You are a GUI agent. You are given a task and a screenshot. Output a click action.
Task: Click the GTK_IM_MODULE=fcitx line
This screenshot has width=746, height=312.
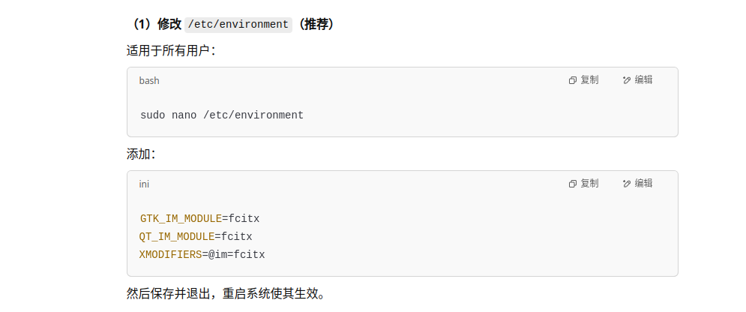(x=199, y=219)
